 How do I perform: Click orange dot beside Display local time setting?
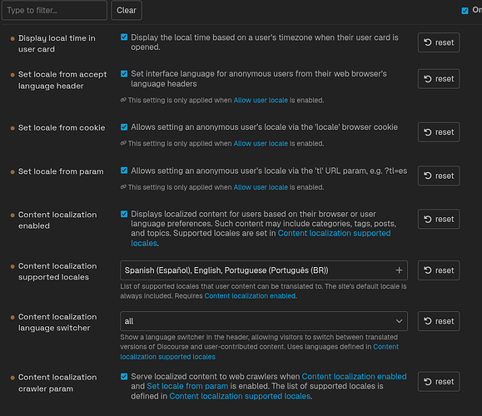tap(12, 39)
